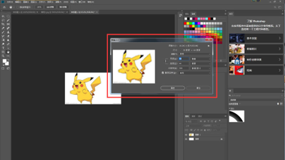
Task: Switch Libraries panel to grid view
Action: [x=278, y=104]
